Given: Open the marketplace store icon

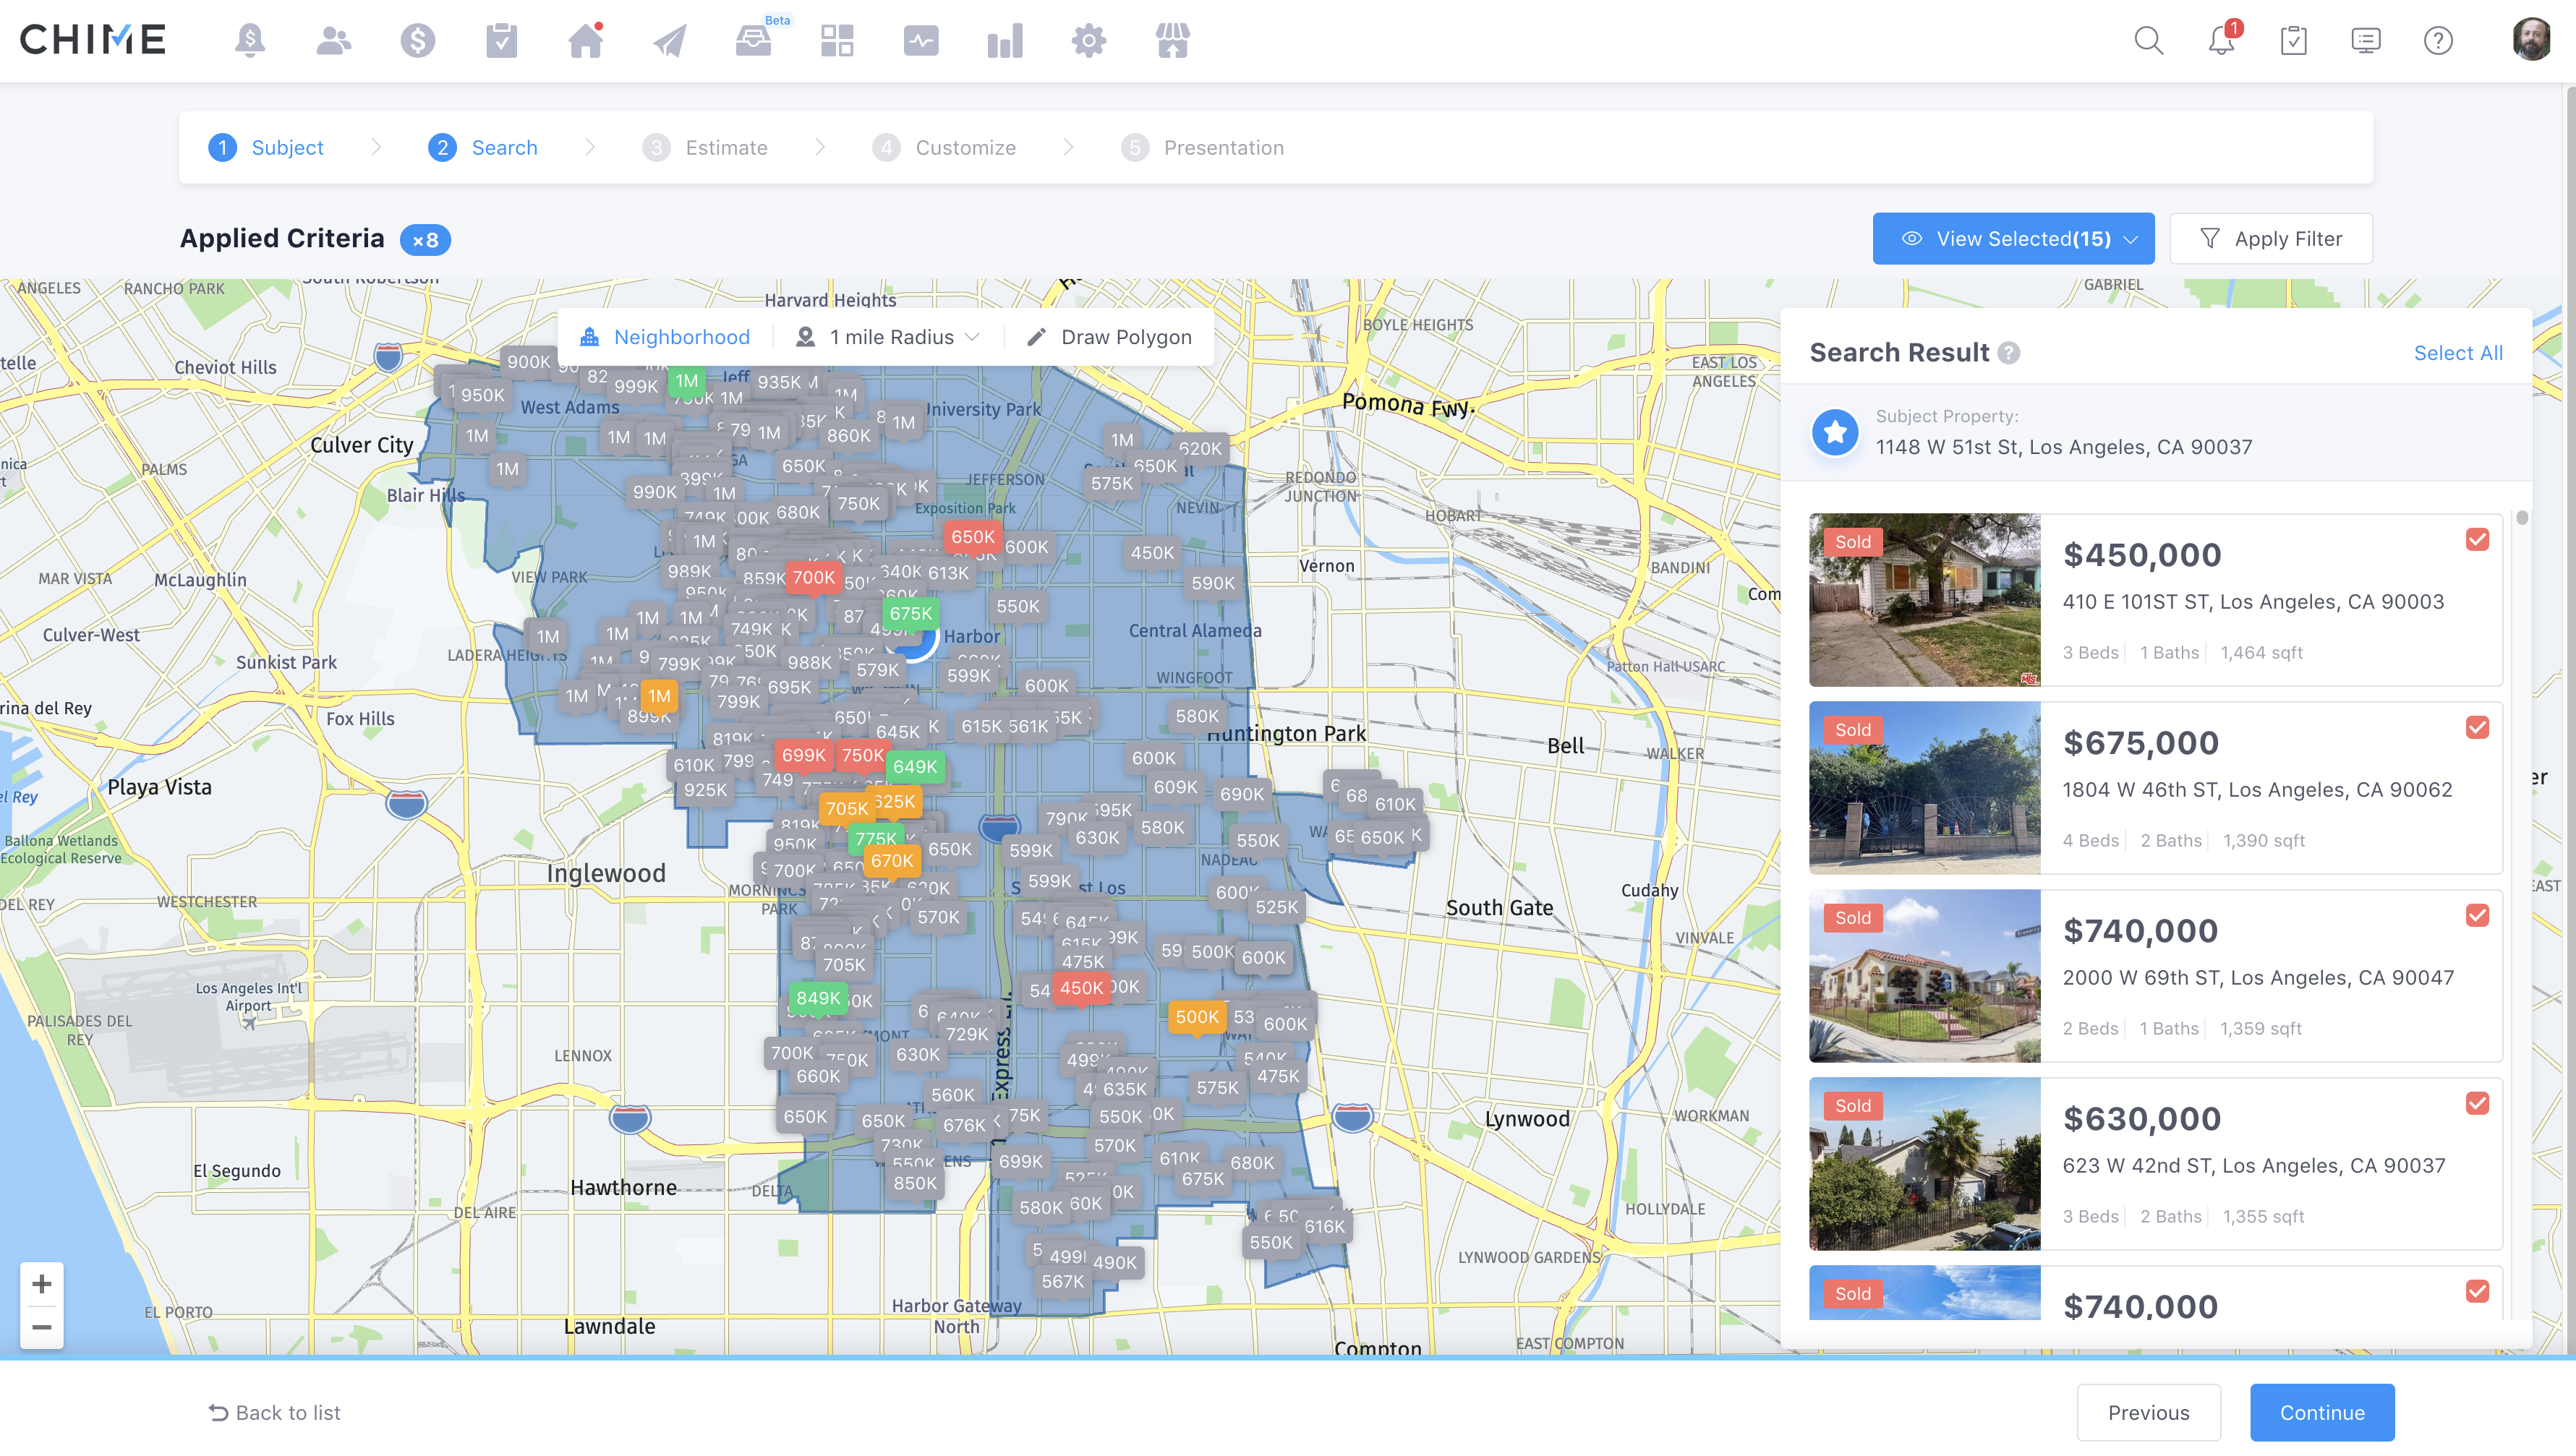Looking at the screenshot, I should [1172, 41].
